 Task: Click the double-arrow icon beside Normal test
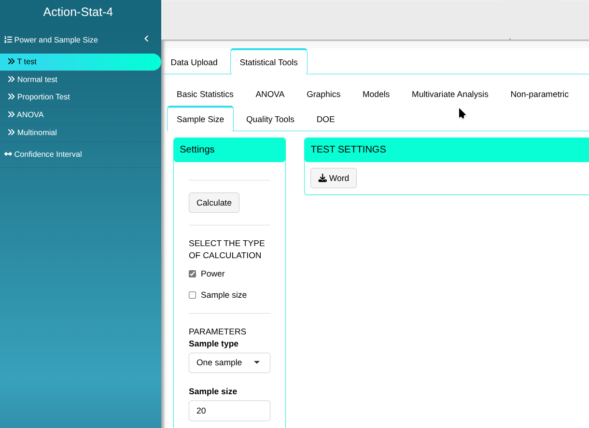point(11,79)
